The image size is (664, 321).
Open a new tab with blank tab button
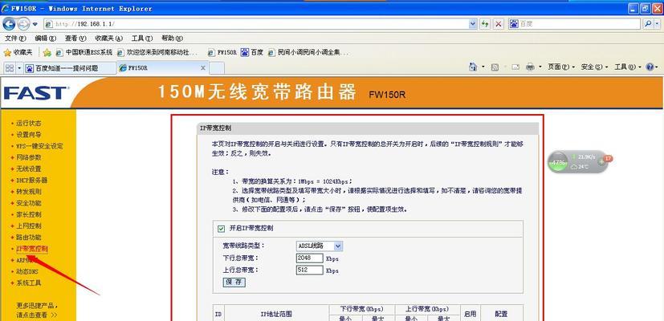[217, 67]
